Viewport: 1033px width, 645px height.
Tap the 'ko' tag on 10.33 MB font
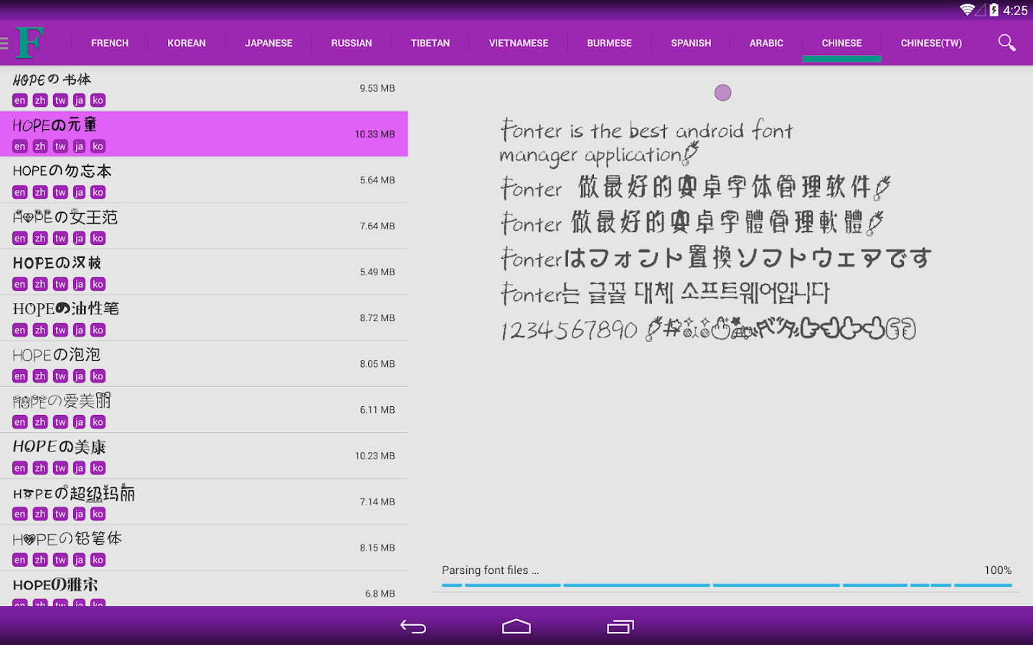click(98, 146)
